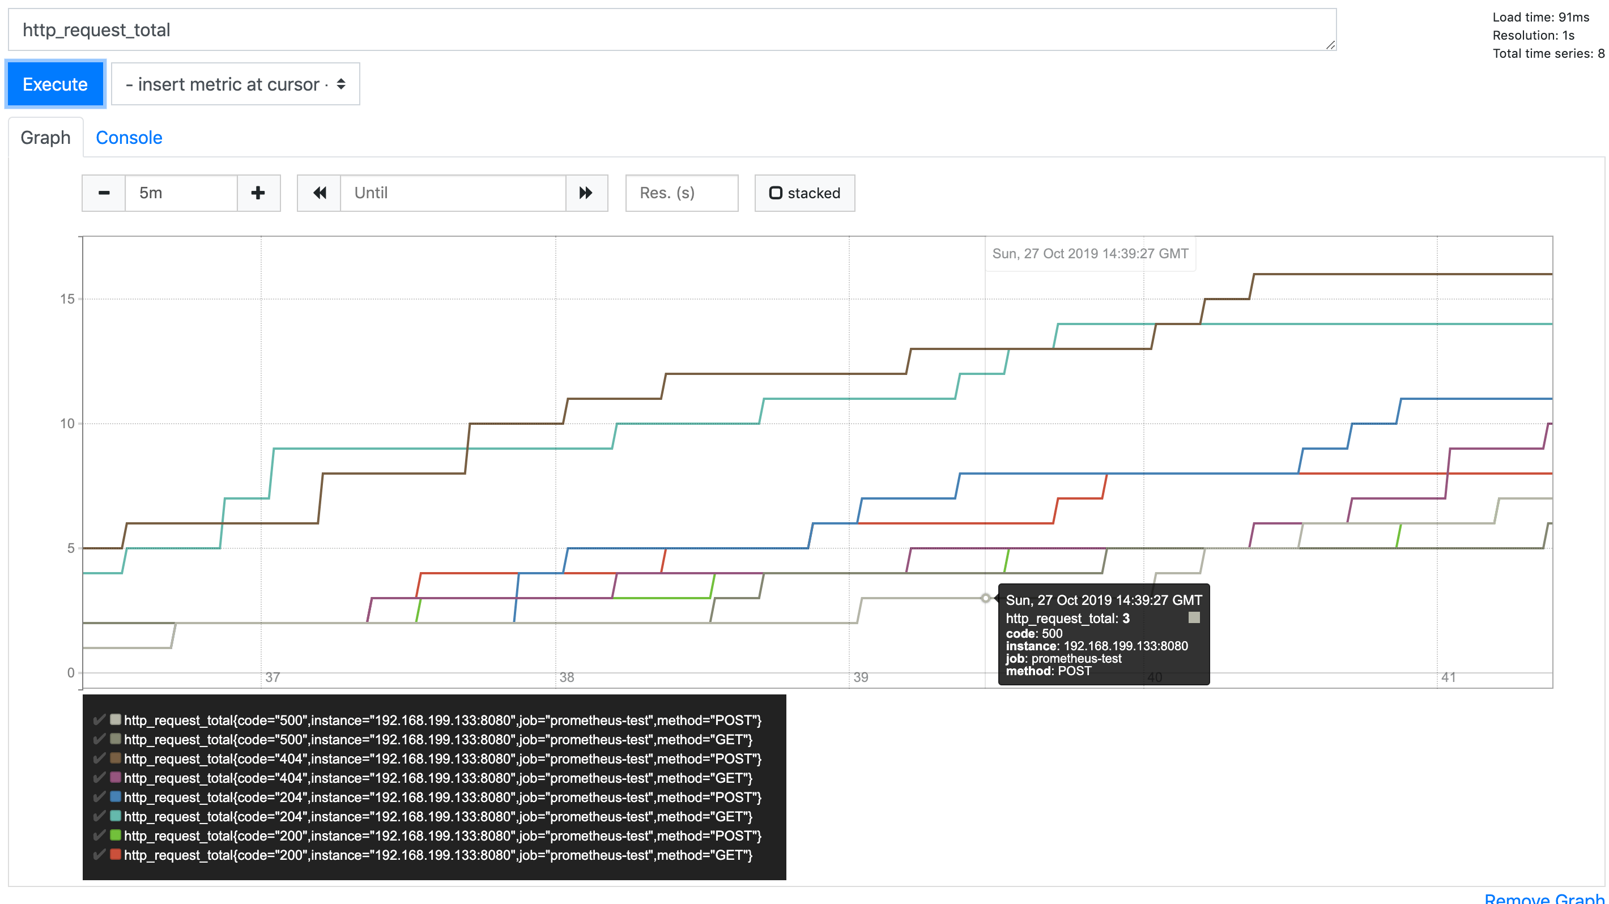This screenshot has width=1609, height=904.
Task: Toggle checkmark for code 200 POST series
Action: click(99, 835)
